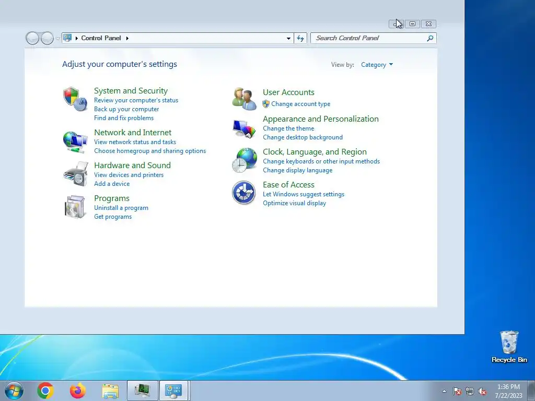Viewport: 535px width, 401px height.
Task: Click Change the theme link
Action: [288, 128]
